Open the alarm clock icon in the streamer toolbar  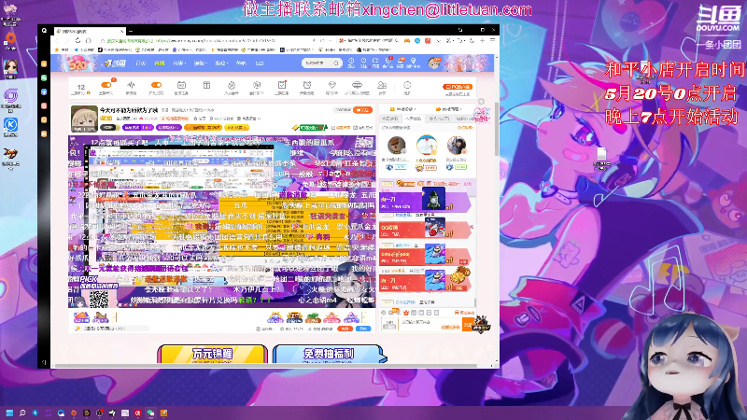coord(307,85)
